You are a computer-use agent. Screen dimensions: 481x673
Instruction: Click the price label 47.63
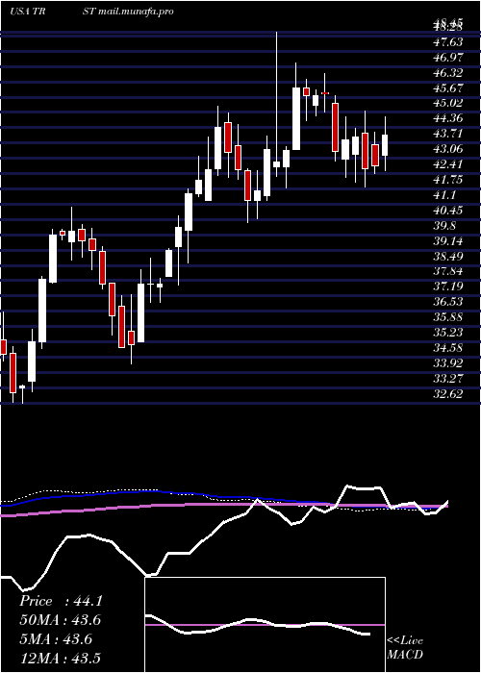448,41
